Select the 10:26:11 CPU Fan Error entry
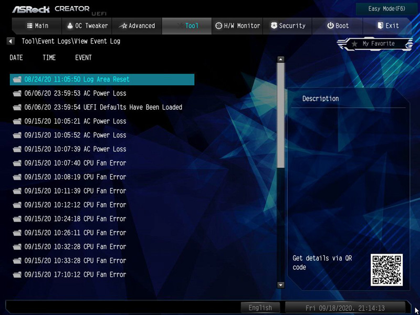Image resolution: width=420 pixels, height=315 pixels. click(102, 233)
